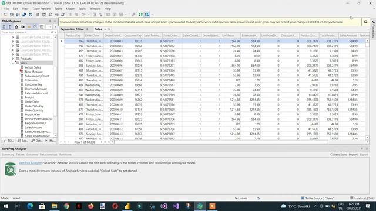Select the CustomerKey column in tree

pyautogui.click(x=33, y=84)
